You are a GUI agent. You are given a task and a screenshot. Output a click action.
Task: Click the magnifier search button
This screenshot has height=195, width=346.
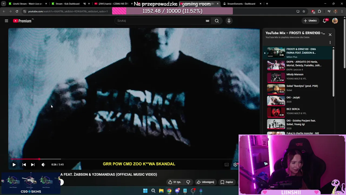tap(217, 21)
